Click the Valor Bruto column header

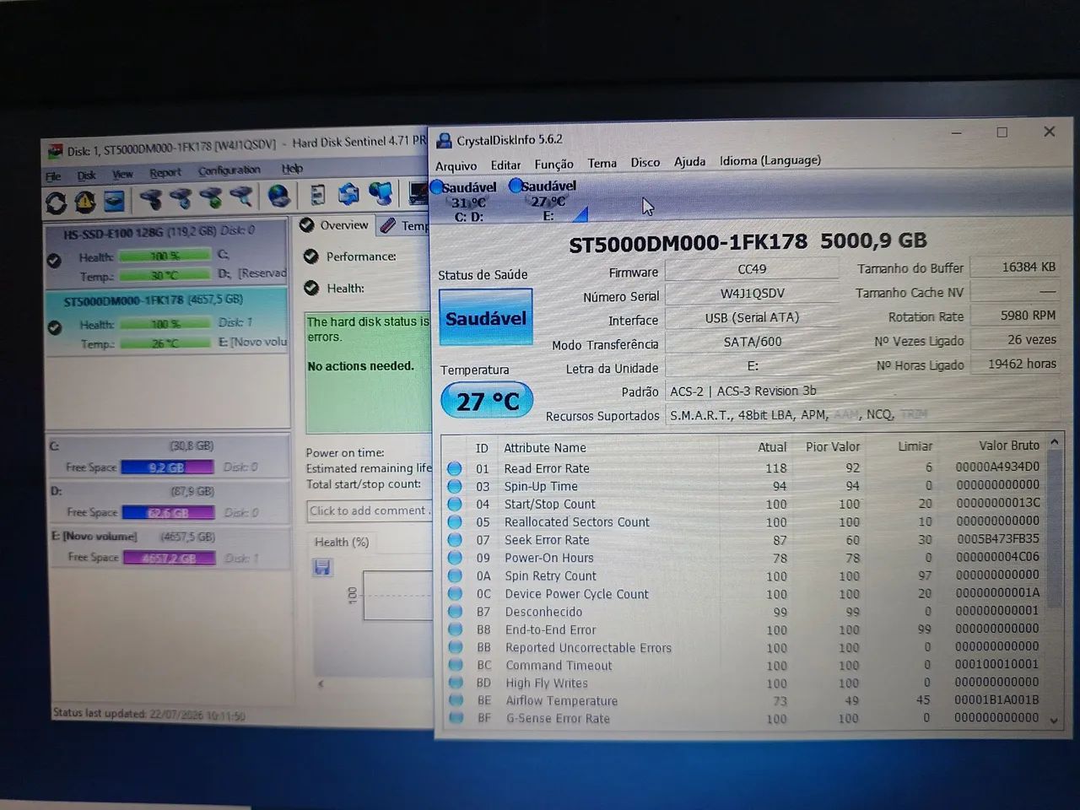pyautogui.click(x=1009, y=445)
